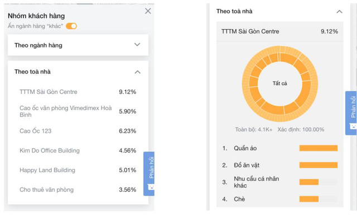Collapse Theo toà nhà in right panel
Image resolution: width=357 pixels, height=220 pixels.
[x=340, y=12]
